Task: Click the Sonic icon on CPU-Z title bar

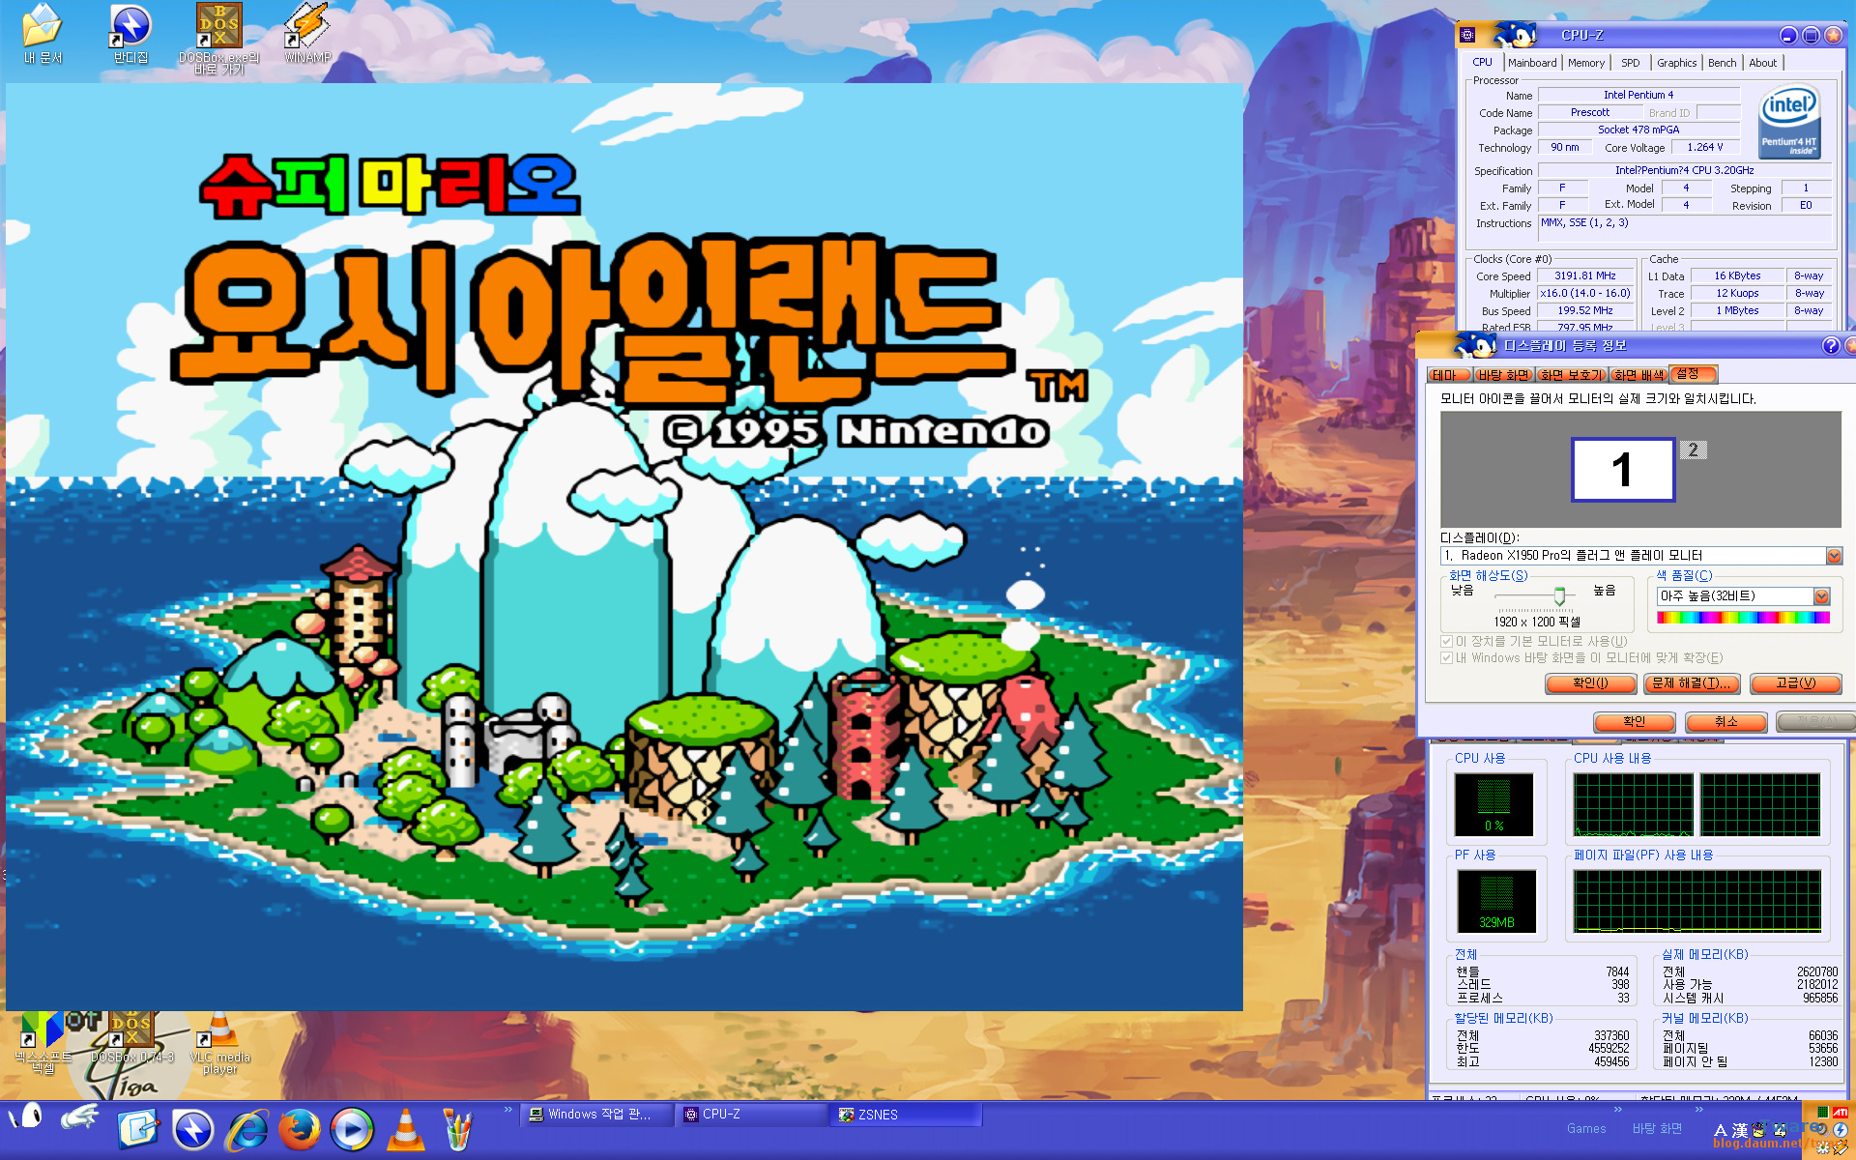Action: (x=1515, y=35)
